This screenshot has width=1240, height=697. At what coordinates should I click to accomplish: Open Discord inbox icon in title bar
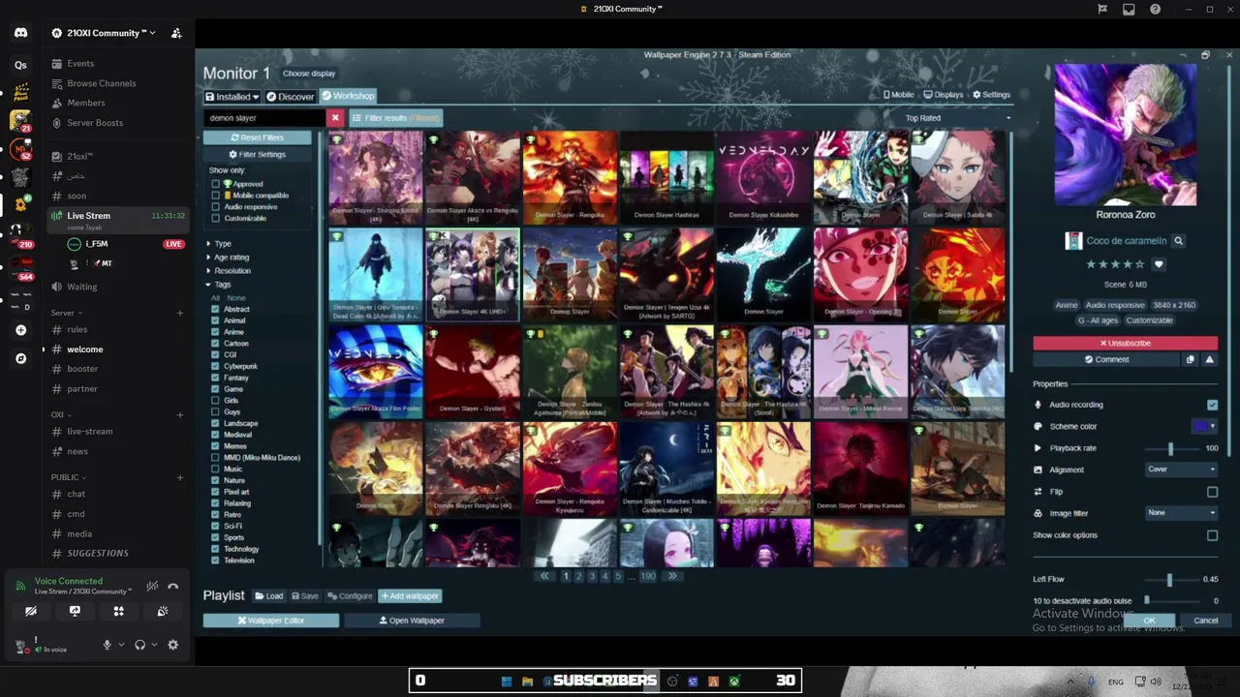point(1129,9)
